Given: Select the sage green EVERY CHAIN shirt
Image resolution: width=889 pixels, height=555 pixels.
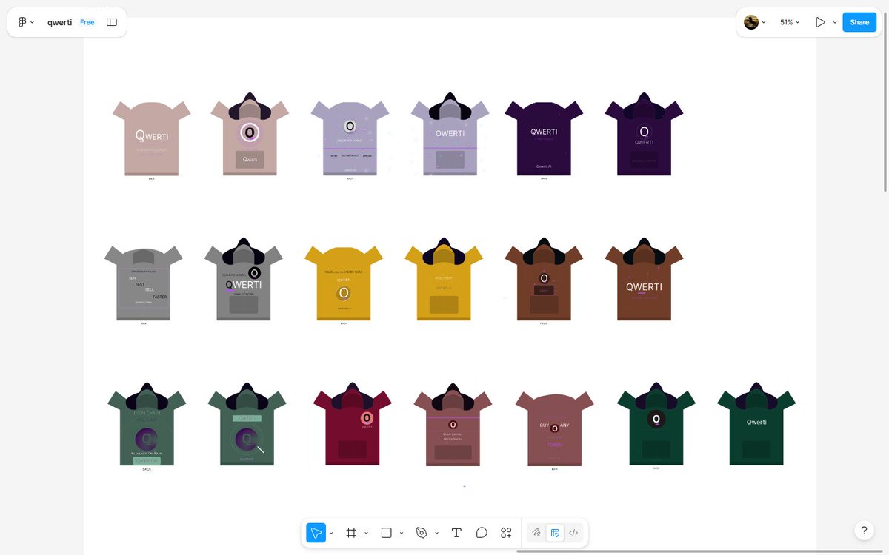Looking at the screenshot, I should point(147,424).
